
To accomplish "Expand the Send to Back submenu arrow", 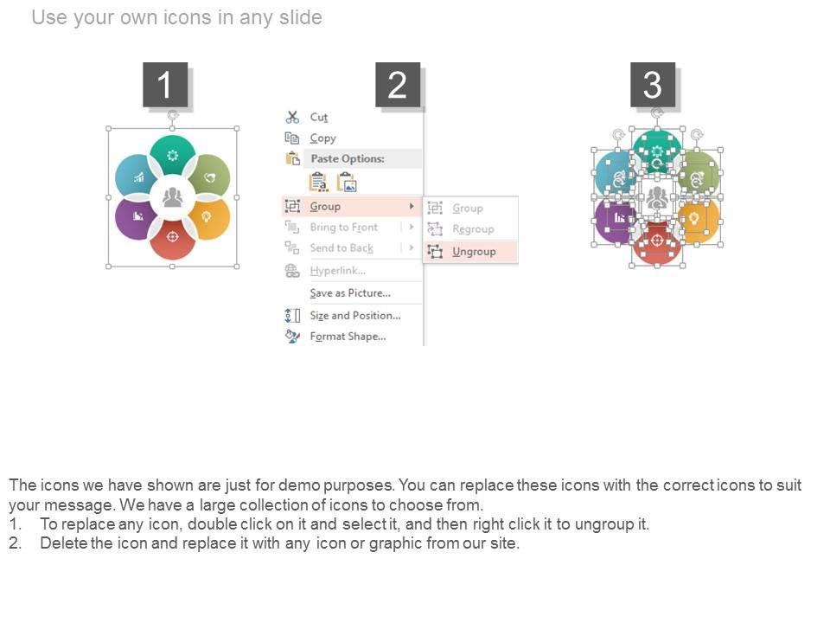I will click(x=412, y=247).
